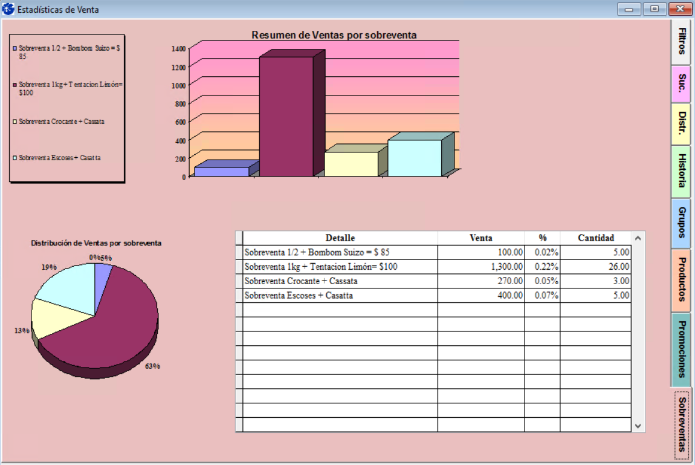Open the Historia tab
695x465 pixels.
coord(681,171)
